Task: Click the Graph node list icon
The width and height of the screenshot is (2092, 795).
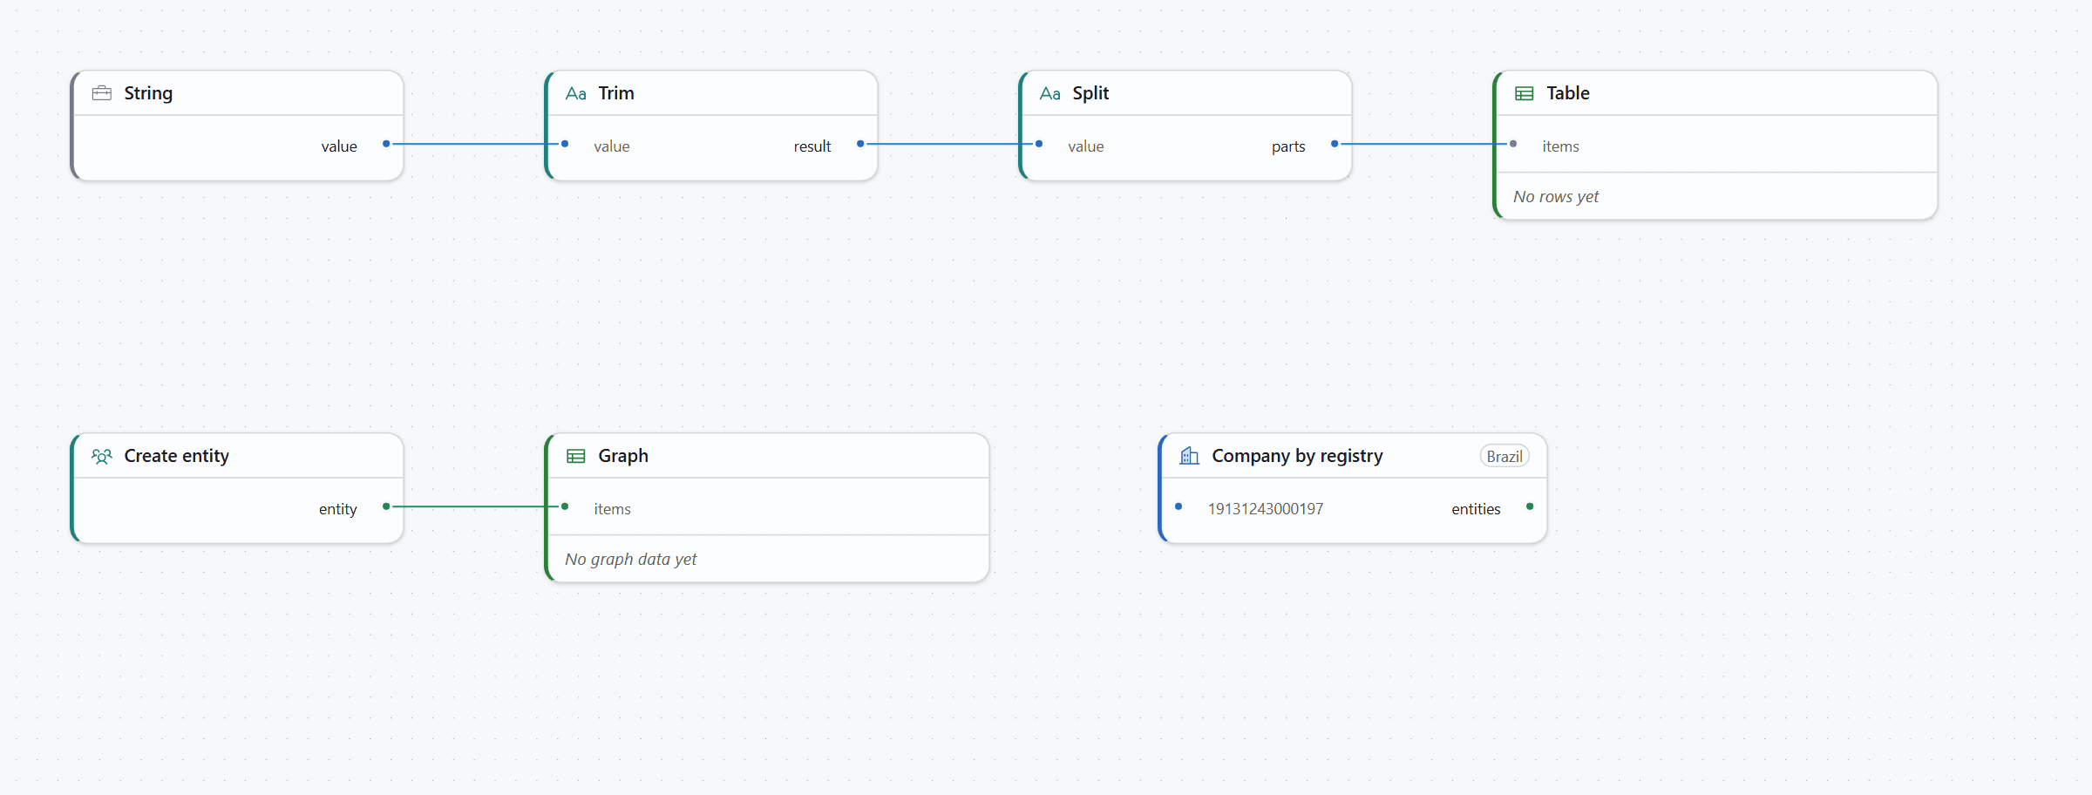Action: pyautogui.click(x=576, y=456)
